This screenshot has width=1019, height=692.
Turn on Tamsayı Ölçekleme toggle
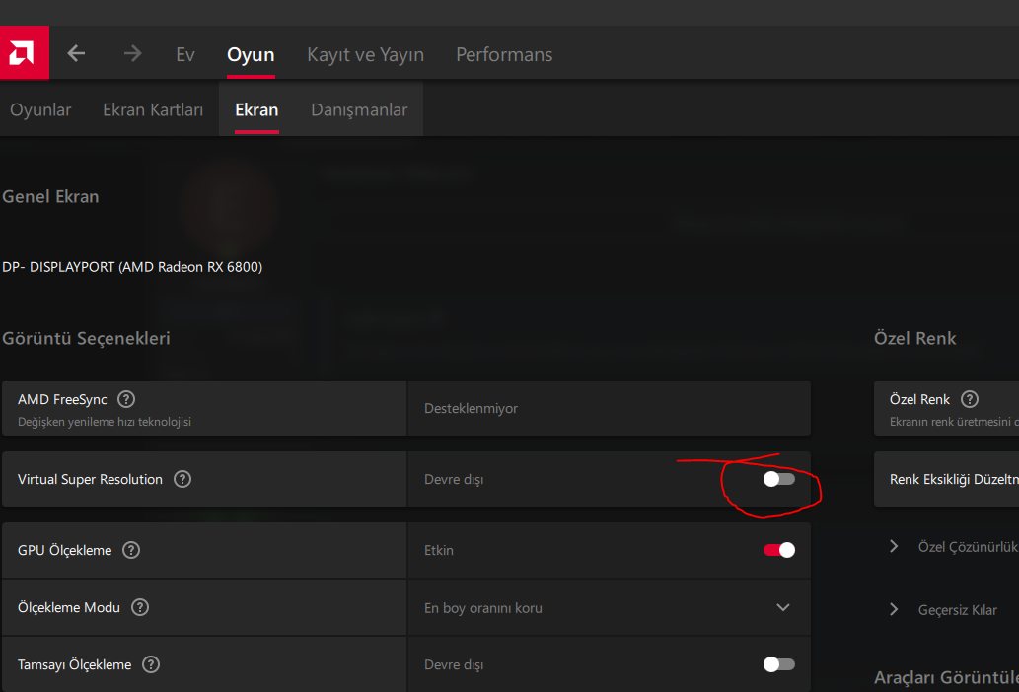[778, 665]
